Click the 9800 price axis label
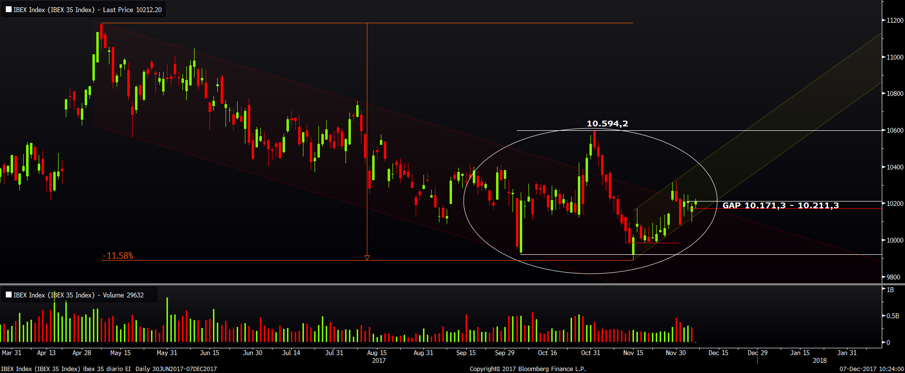Screen dimensions: 905x373 click(x=893, y=277)
